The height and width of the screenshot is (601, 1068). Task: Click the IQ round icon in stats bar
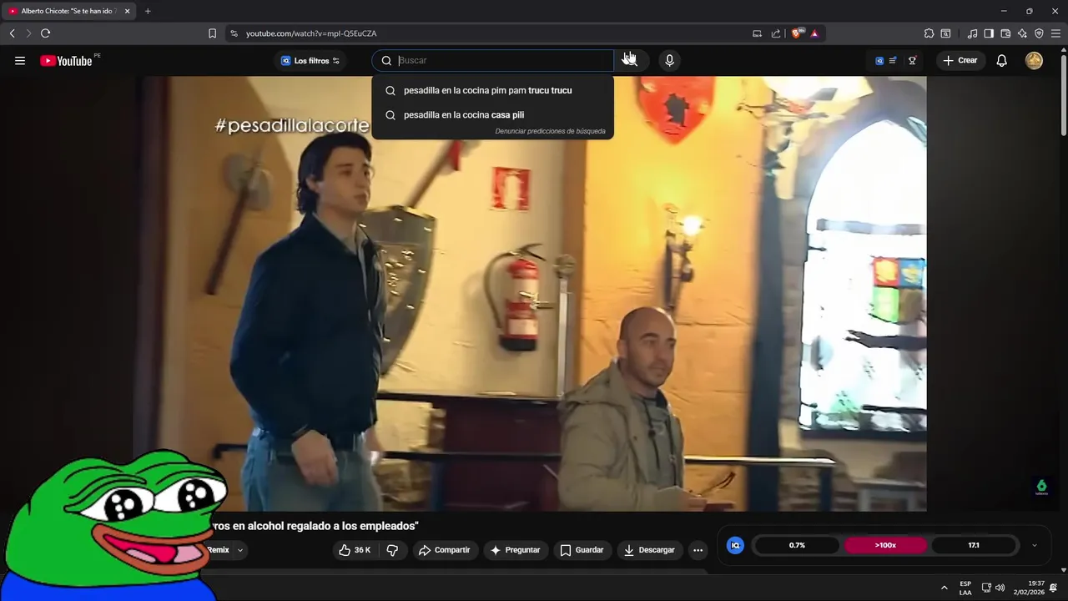click(x=735, y=545)
